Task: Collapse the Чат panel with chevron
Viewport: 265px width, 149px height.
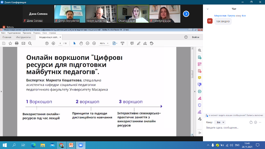Action: (x=207, y=9)
